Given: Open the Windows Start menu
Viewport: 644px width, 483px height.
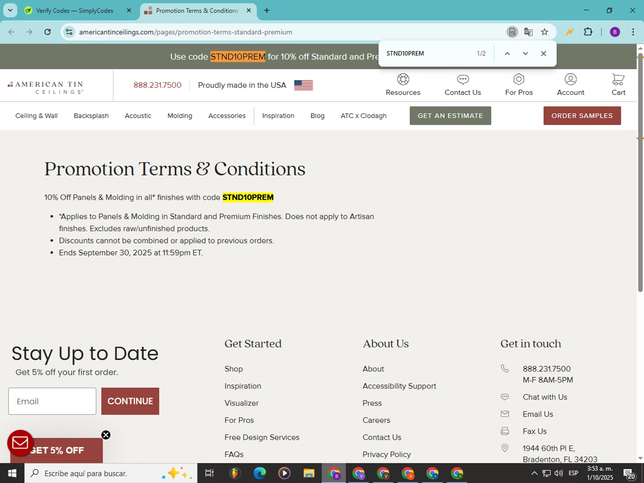Looking at the screenshot, I should tap(12, 473).
